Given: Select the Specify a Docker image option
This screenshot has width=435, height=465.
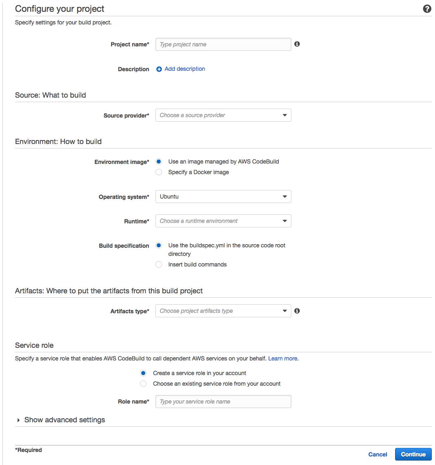Looking at the screenshot, I should [158, 172].
